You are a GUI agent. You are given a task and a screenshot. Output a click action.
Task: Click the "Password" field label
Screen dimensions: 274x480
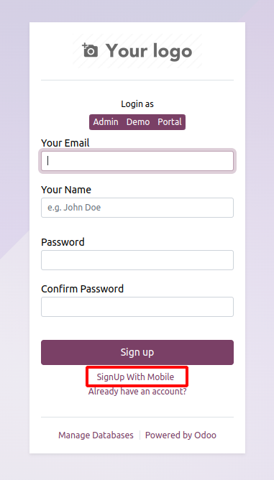(63, 242)
